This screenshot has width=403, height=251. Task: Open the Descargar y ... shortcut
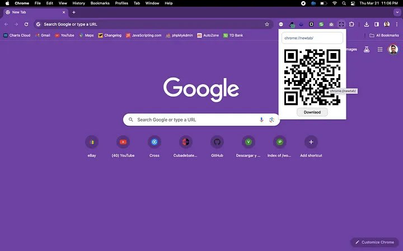pos(249,147)
